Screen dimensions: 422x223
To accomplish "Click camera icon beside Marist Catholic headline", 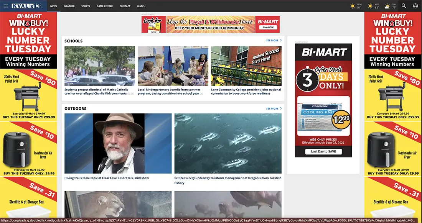I will (x=129, y=93).
